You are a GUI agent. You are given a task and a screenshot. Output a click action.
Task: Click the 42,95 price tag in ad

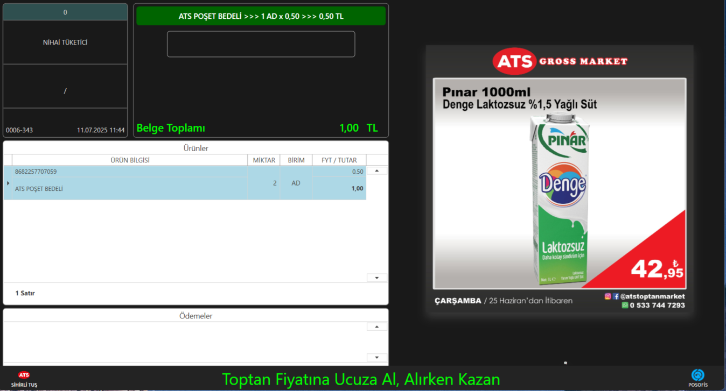(657, 268)
